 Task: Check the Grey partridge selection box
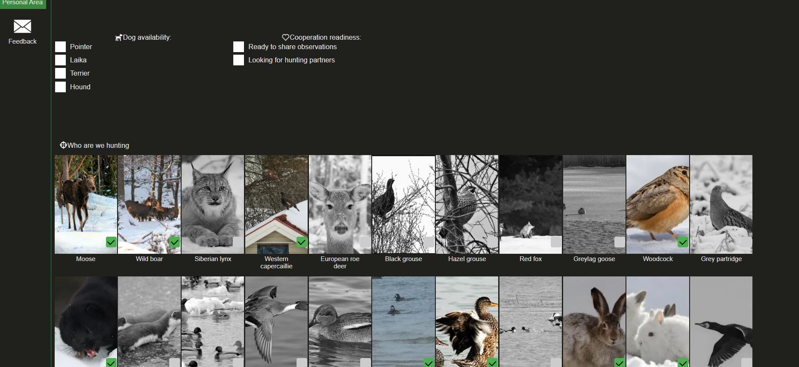tap(747, 242)
